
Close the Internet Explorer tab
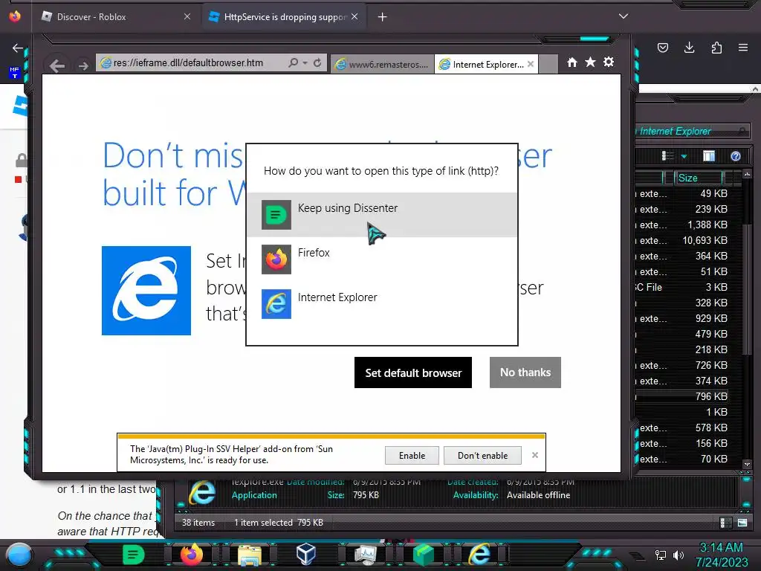pyautogui.click(x=531, y=64)
